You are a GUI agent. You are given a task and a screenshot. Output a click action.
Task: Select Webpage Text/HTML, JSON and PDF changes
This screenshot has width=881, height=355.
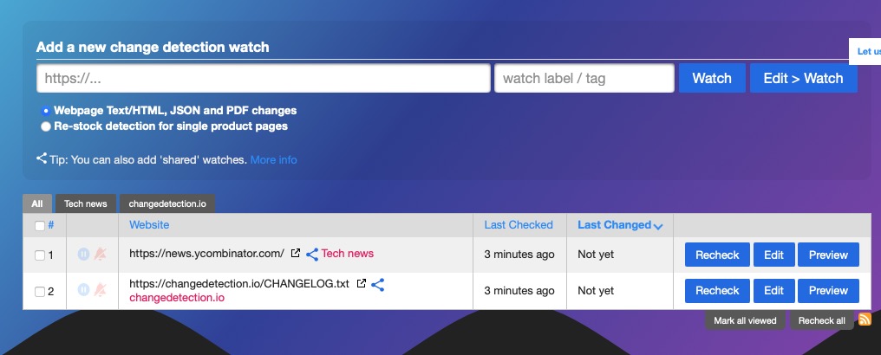[46, 111]
